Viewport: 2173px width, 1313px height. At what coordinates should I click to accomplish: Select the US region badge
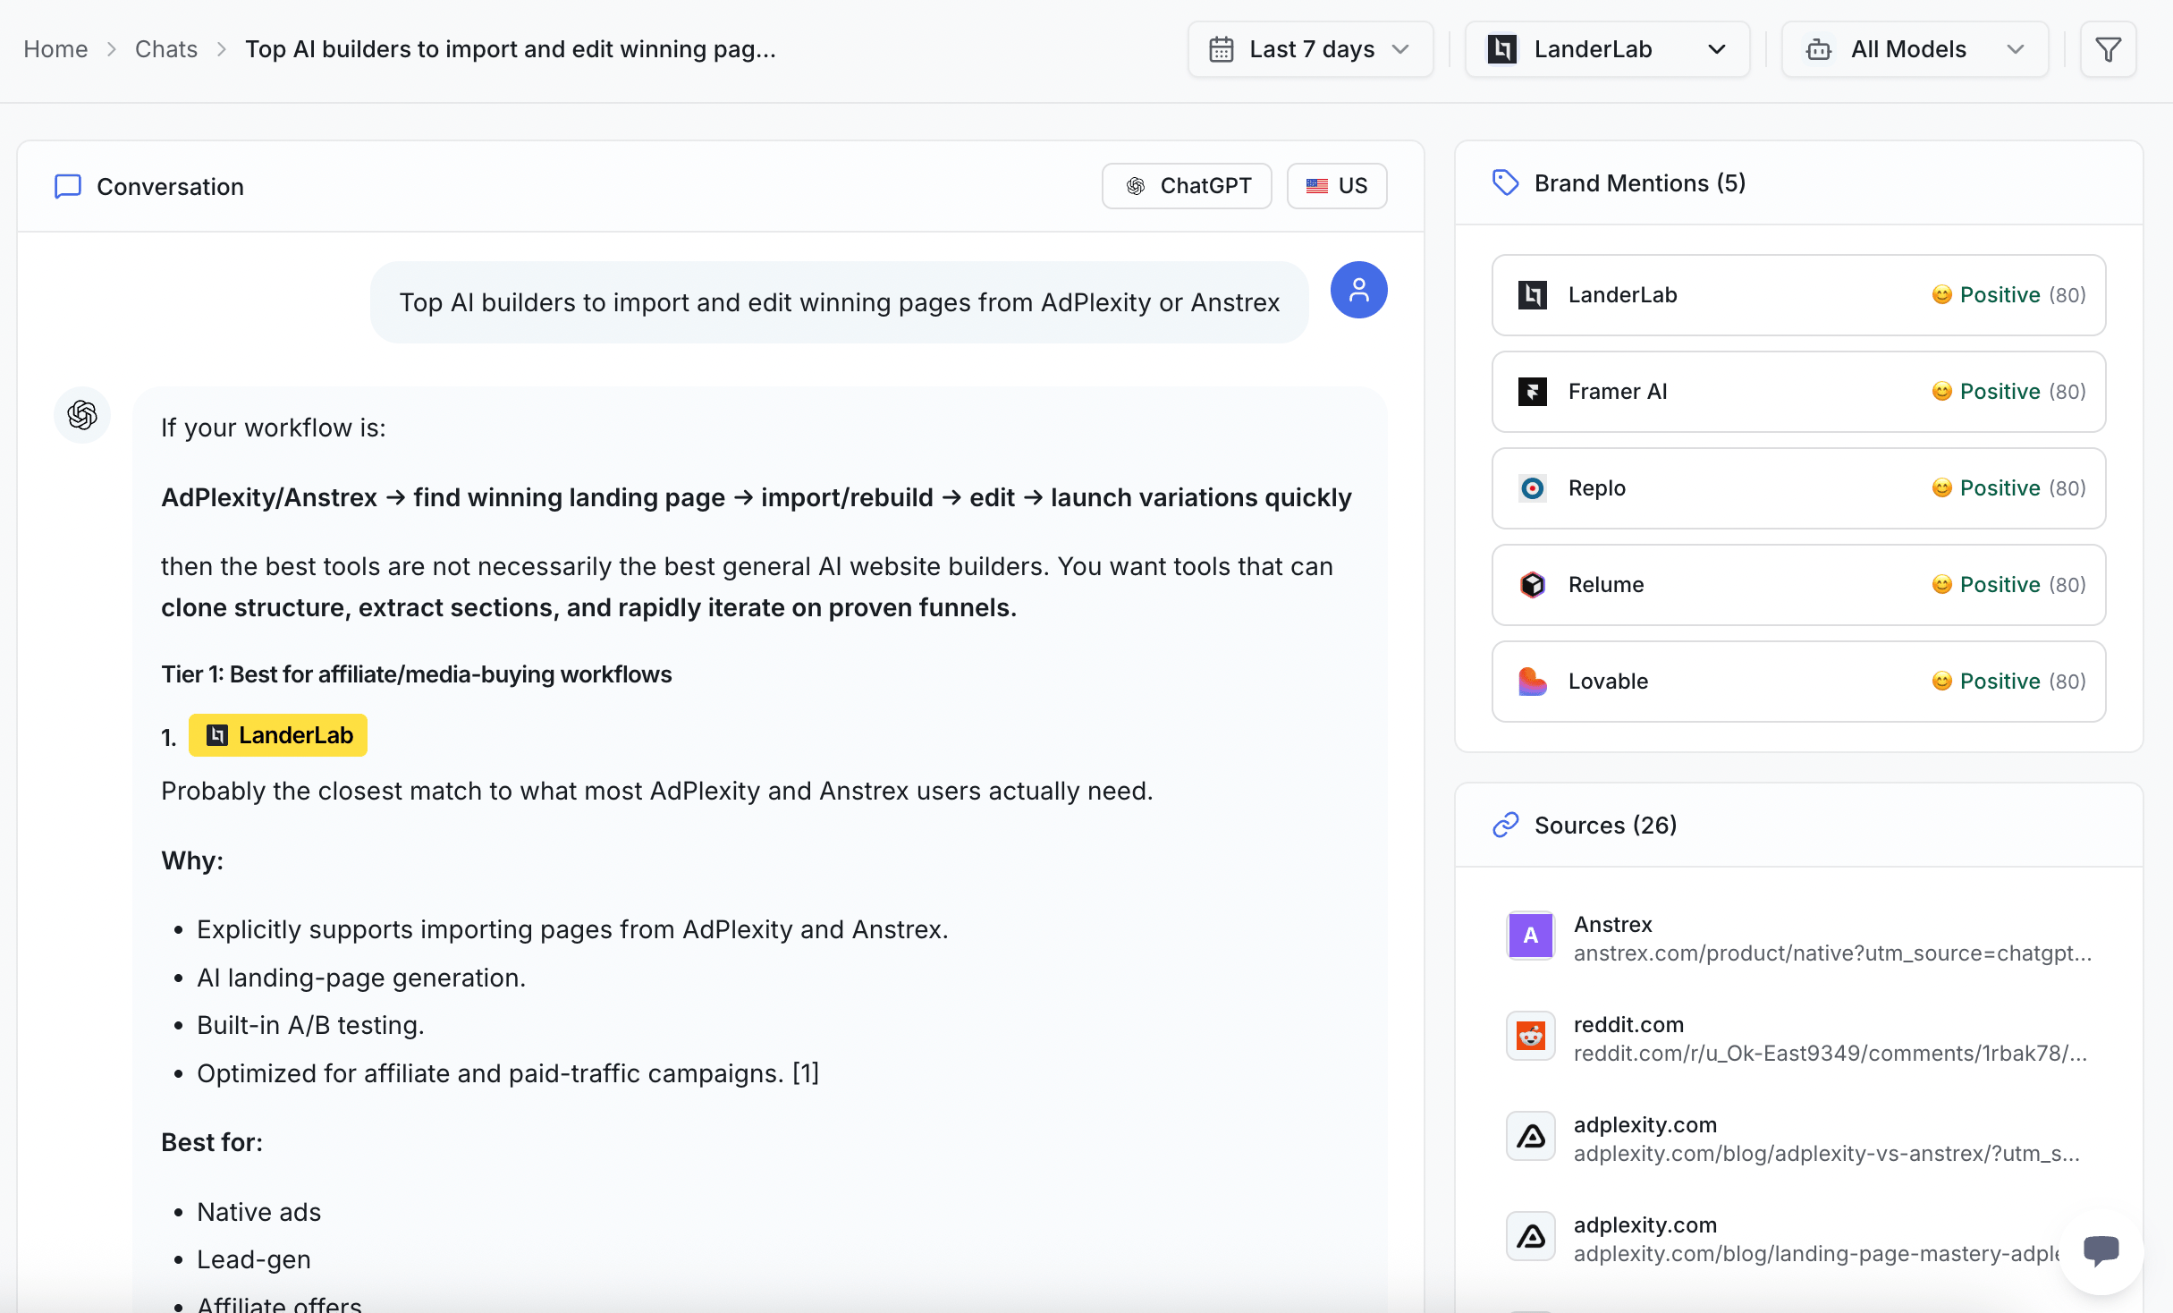1337,186
